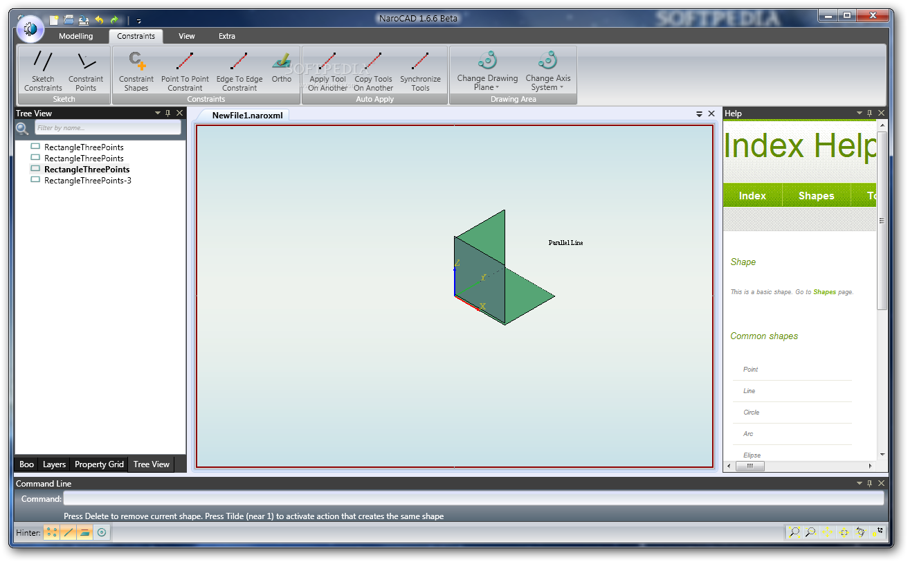908x562 pixels.
Task: Click the Shapes button in Help navigation
Action: click(816, 196)
